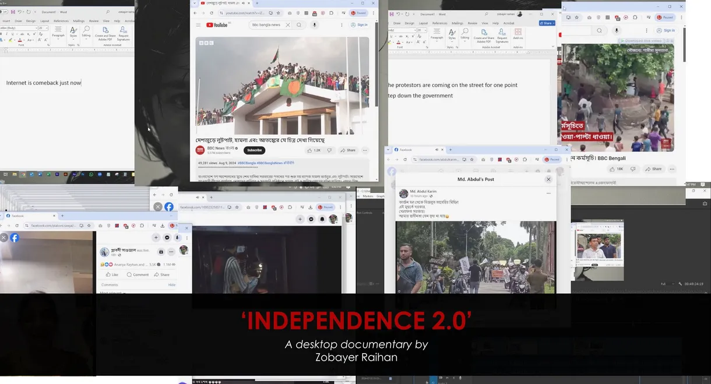Like the BBC Bangla YouTube video
This screenshot has width=711, height=384.
pos(310,150)
